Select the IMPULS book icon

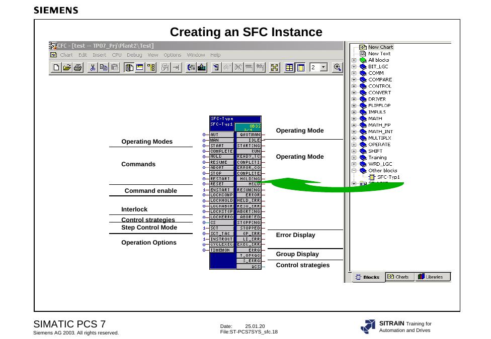(363, 112)
